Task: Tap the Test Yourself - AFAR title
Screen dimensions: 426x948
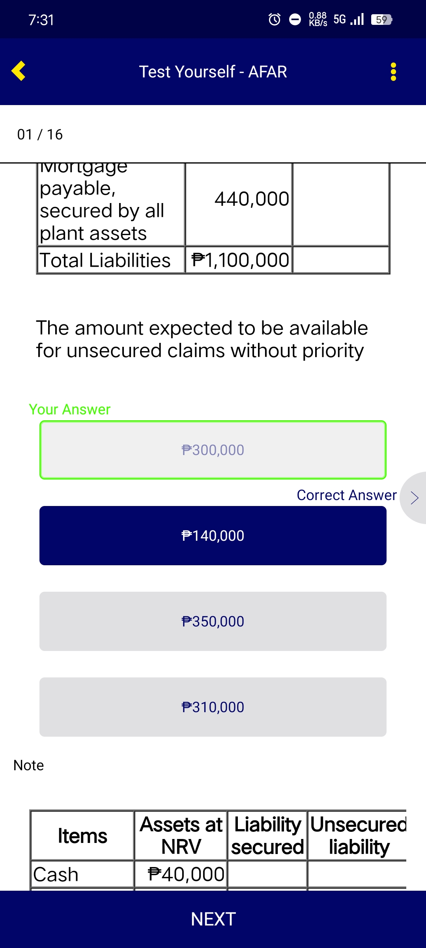Action: pos(213,72)
